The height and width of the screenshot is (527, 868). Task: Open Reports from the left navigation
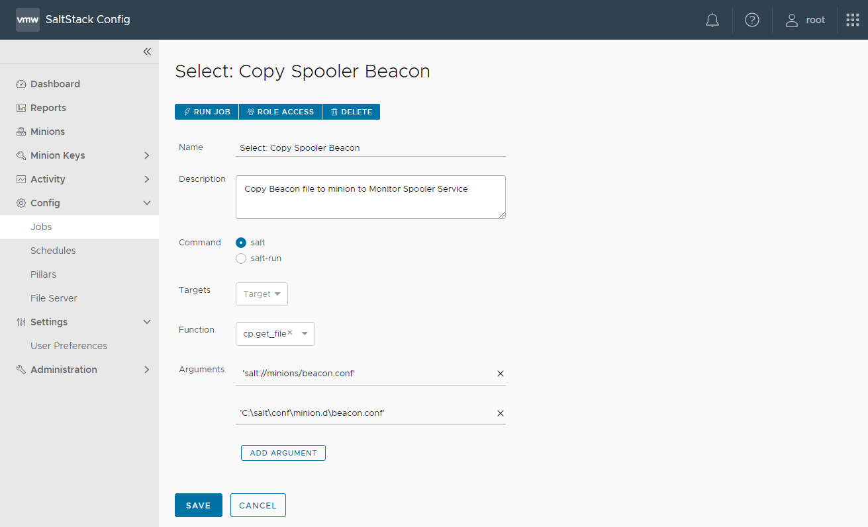(x=48, y=108)
